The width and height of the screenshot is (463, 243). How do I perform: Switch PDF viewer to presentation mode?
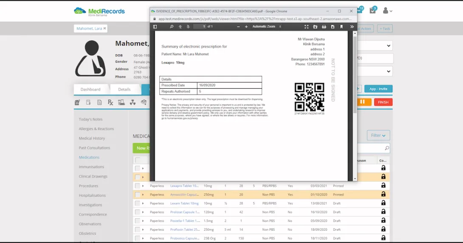[x=307, y=27]
